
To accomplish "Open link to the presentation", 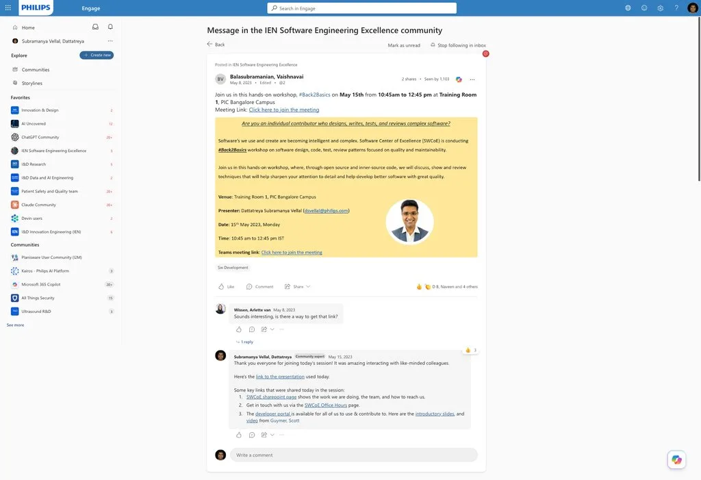I will [280, 377].
